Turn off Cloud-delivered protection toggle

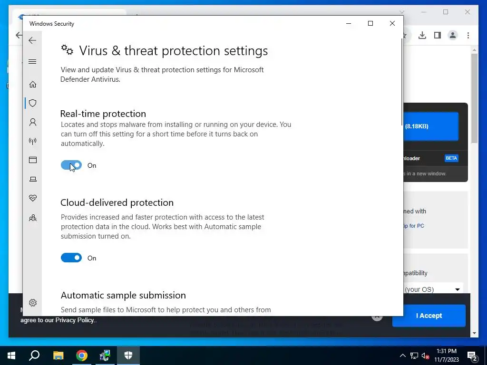71,258
